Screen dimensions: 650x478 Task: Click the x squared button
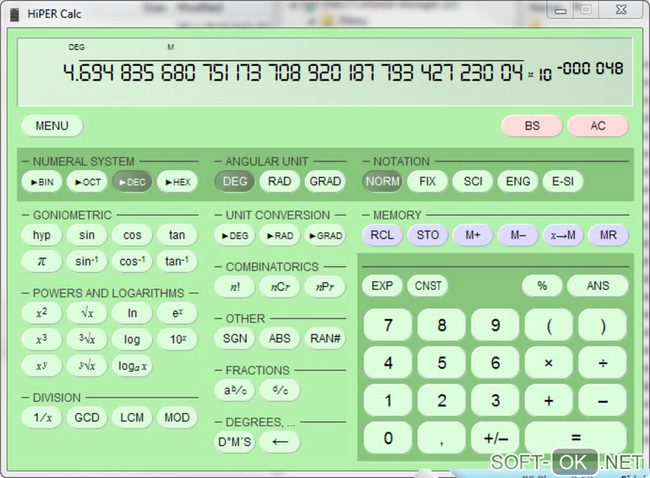[42, 313]
